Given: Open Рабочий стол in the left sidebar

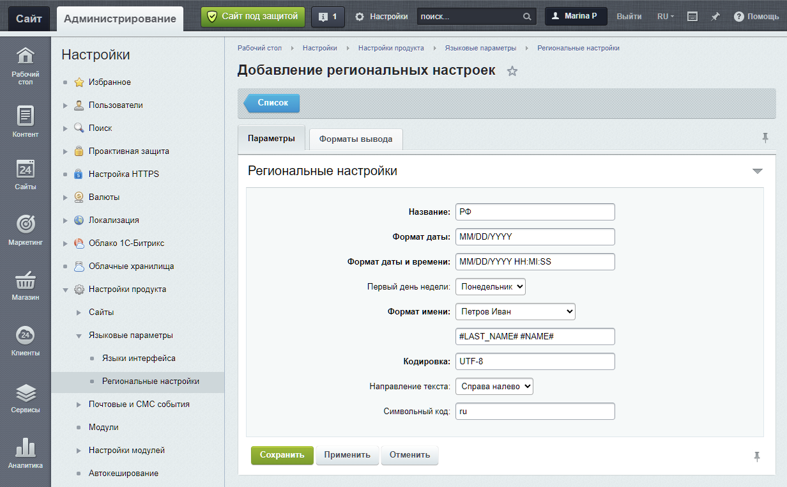Looking at the screenshot, I should click(x=25, y=66).
